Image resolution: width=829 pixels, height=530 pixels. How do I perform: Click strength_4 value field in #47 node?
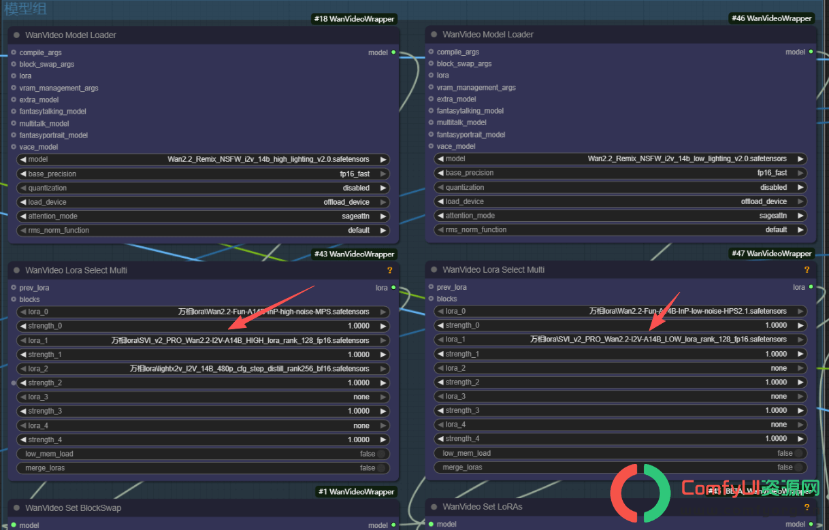tap(621, 439)
